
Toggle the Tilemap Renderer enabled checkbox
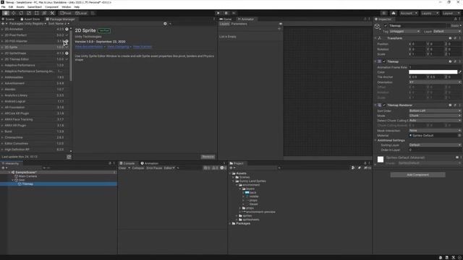click(384, 105)
